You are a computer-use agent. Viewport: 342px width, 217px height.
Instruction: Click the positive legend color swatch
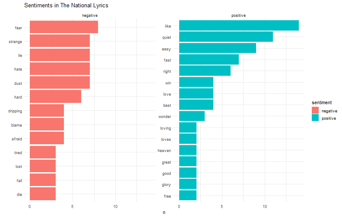coord(315,118)
